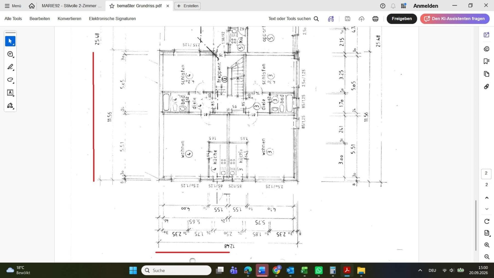Screen dimensions: 494x278
Task: Open the AI assistant panel icon
Action: [486, 35]
